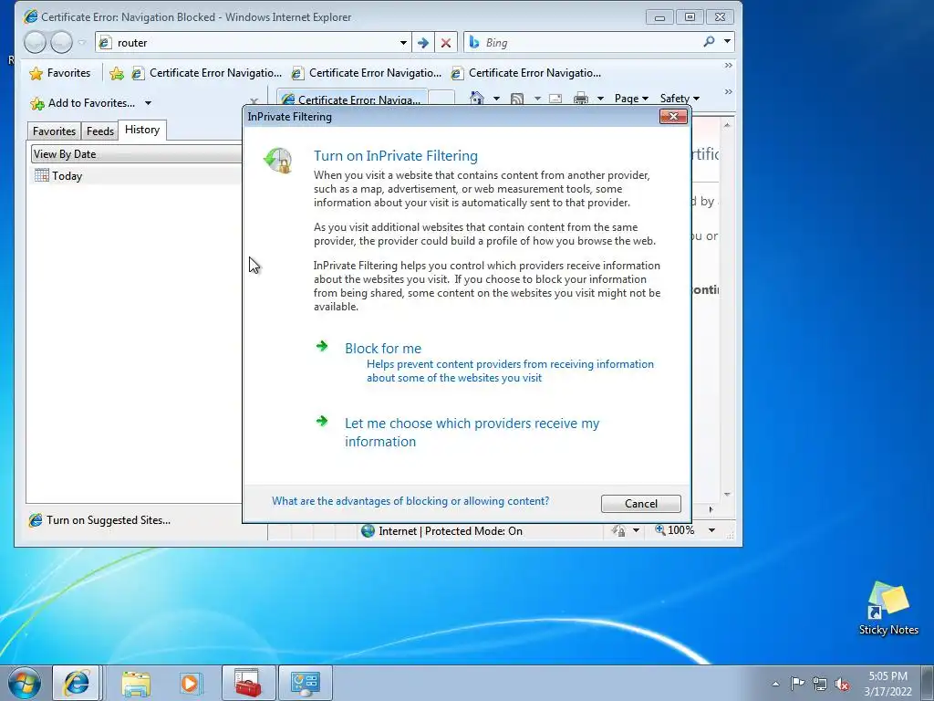Select the Certificate Error browser tab
The height and width of the screenshot is (701, 934).
click(352, 99)
